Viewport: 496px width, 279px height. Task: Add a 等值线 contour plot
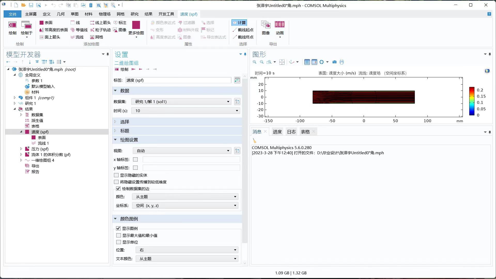[x=79, y=30]
